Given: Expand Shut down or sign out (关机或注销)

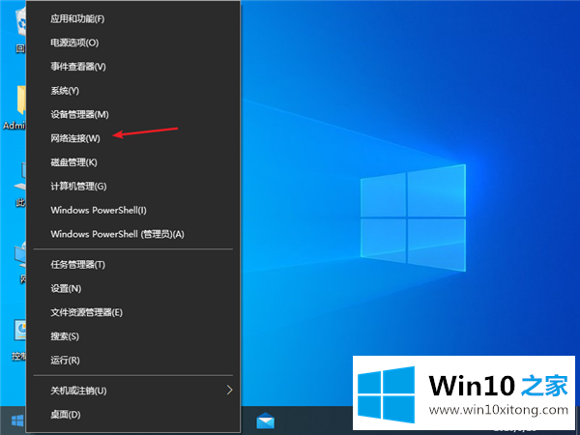Looking at the screenshot, I should [133, 391].
